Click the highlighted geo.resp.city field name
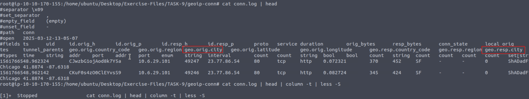529x99 pixels. click(x=503, y=50)
